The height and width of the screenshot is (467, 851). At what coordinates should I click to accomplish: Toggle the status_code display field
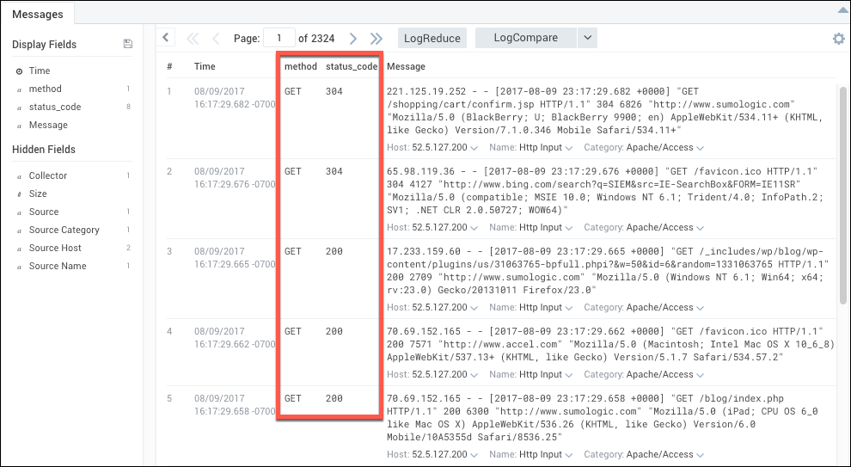pos(54,107)
